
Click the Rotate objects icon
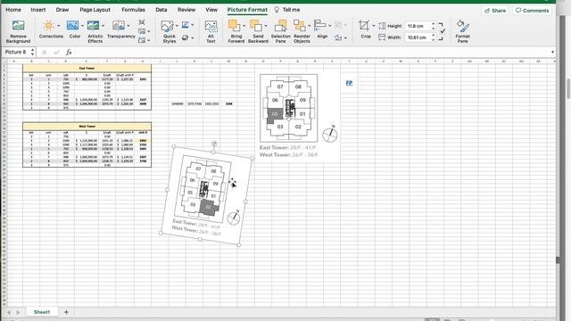click(x=338, y=37)
